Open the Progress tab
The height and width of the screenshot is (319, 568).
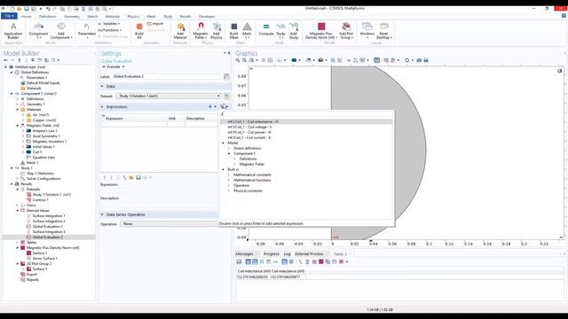click(272, 254)
